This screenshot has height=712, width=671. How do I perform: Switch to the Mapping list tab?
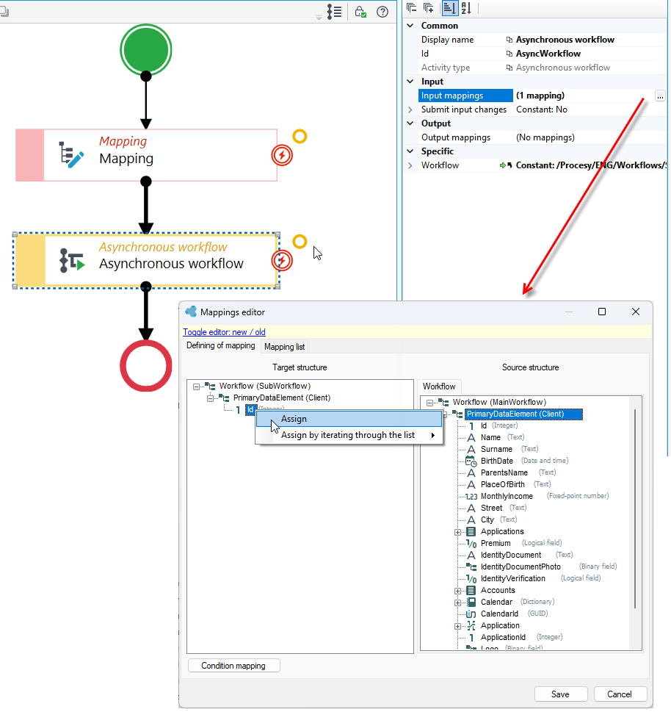[284, 347]
